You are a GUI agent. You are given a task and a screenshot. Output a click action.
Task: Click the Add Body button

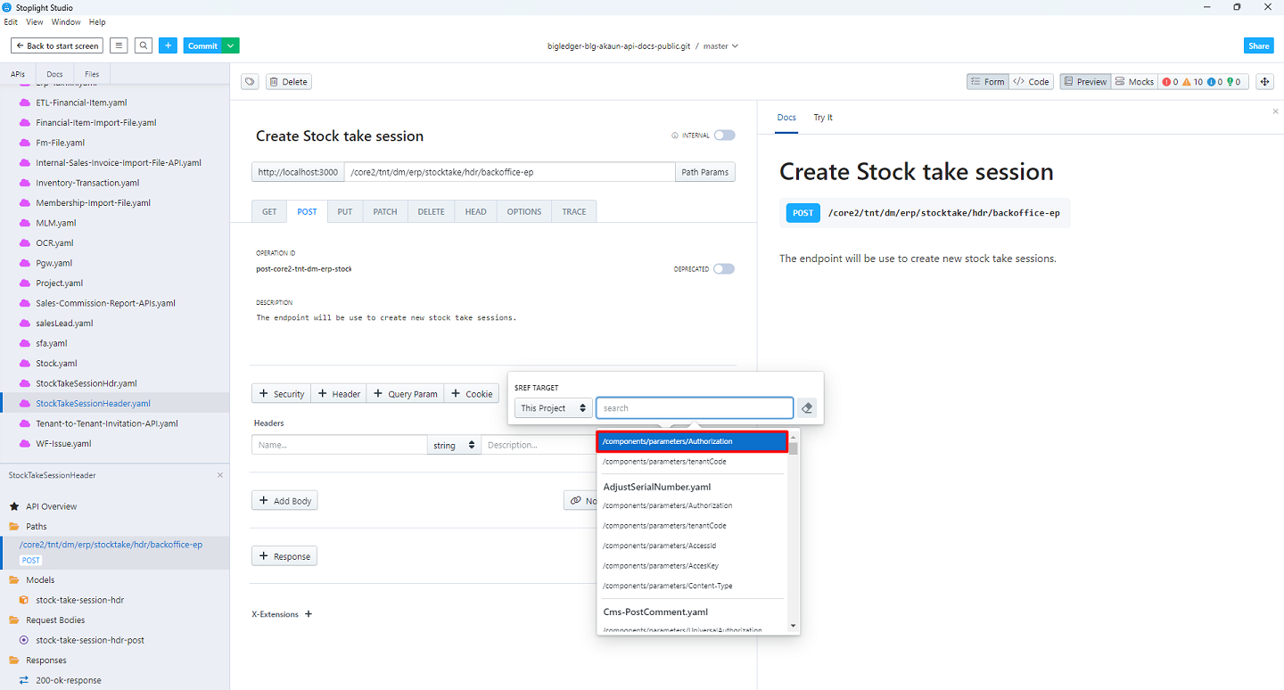(x=284, y=501)
